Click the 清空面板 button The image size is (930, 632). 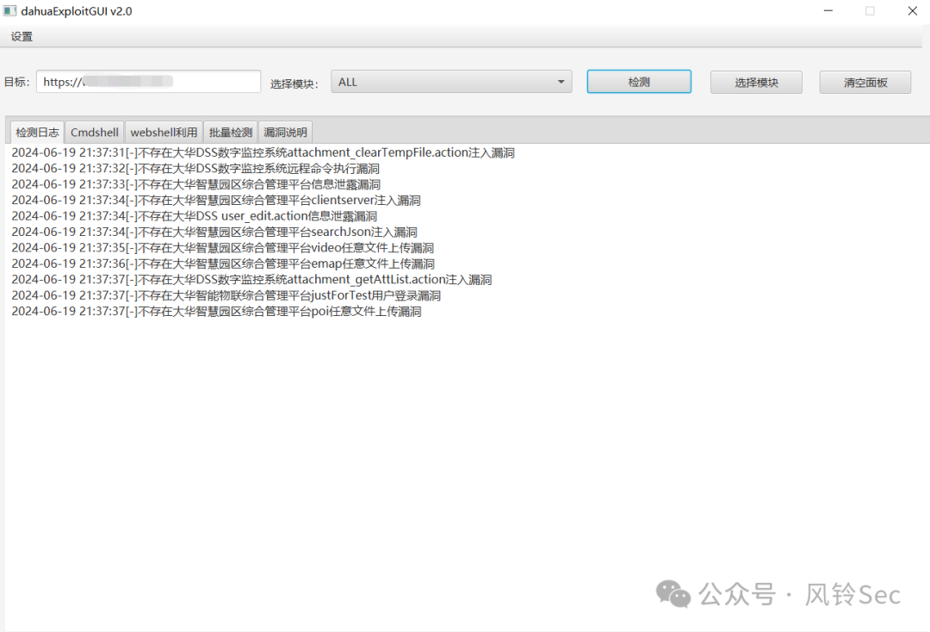tap(865, 83)
